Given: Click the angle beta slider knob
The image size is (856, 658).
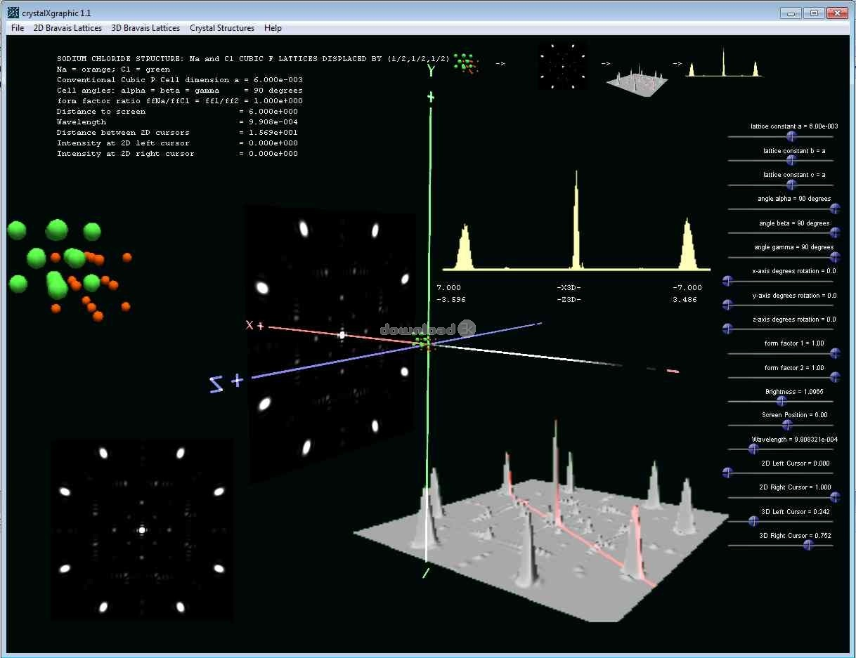Looking at the screenshot, I should coord(835,233).
